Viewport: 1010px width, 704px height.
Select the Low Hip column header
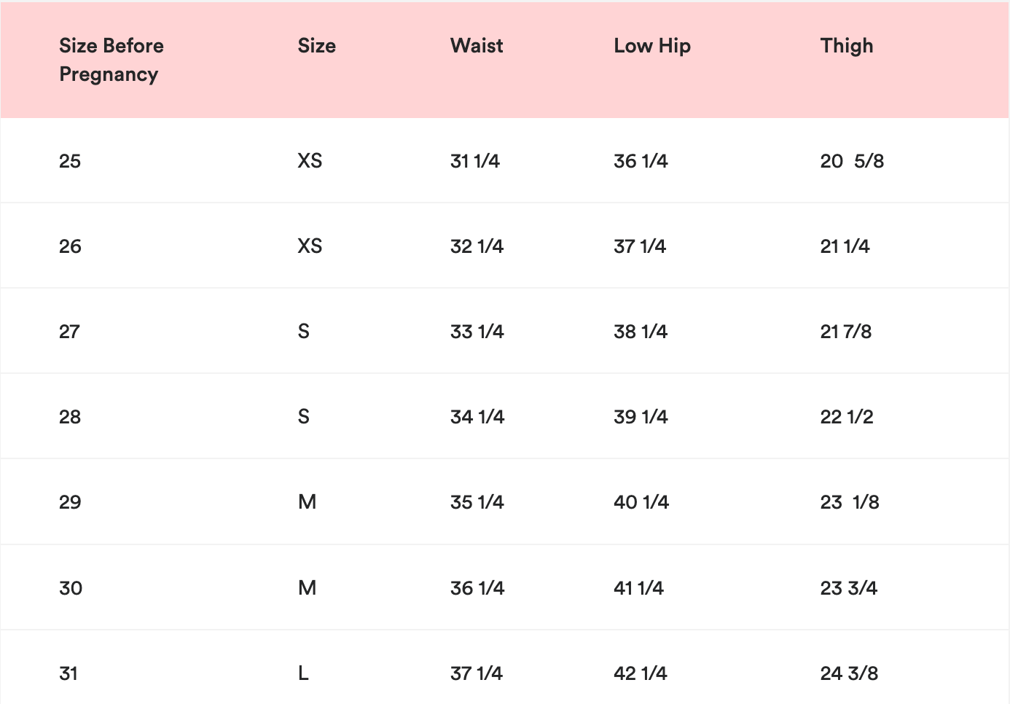tap(652, 46)
